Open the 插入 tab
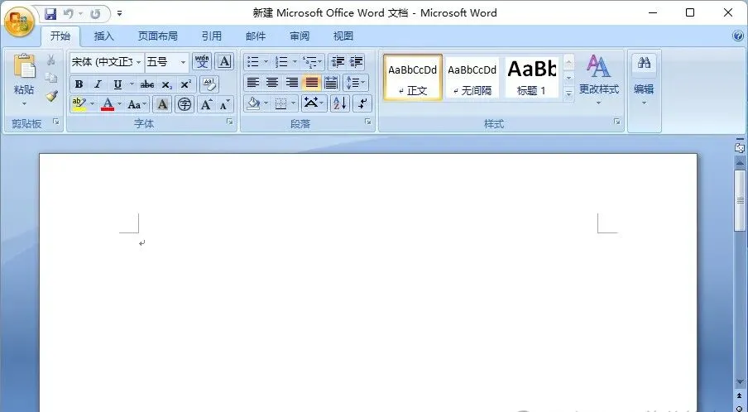The height and width of the screenshot is (412, 748). [x=103, y=36]
